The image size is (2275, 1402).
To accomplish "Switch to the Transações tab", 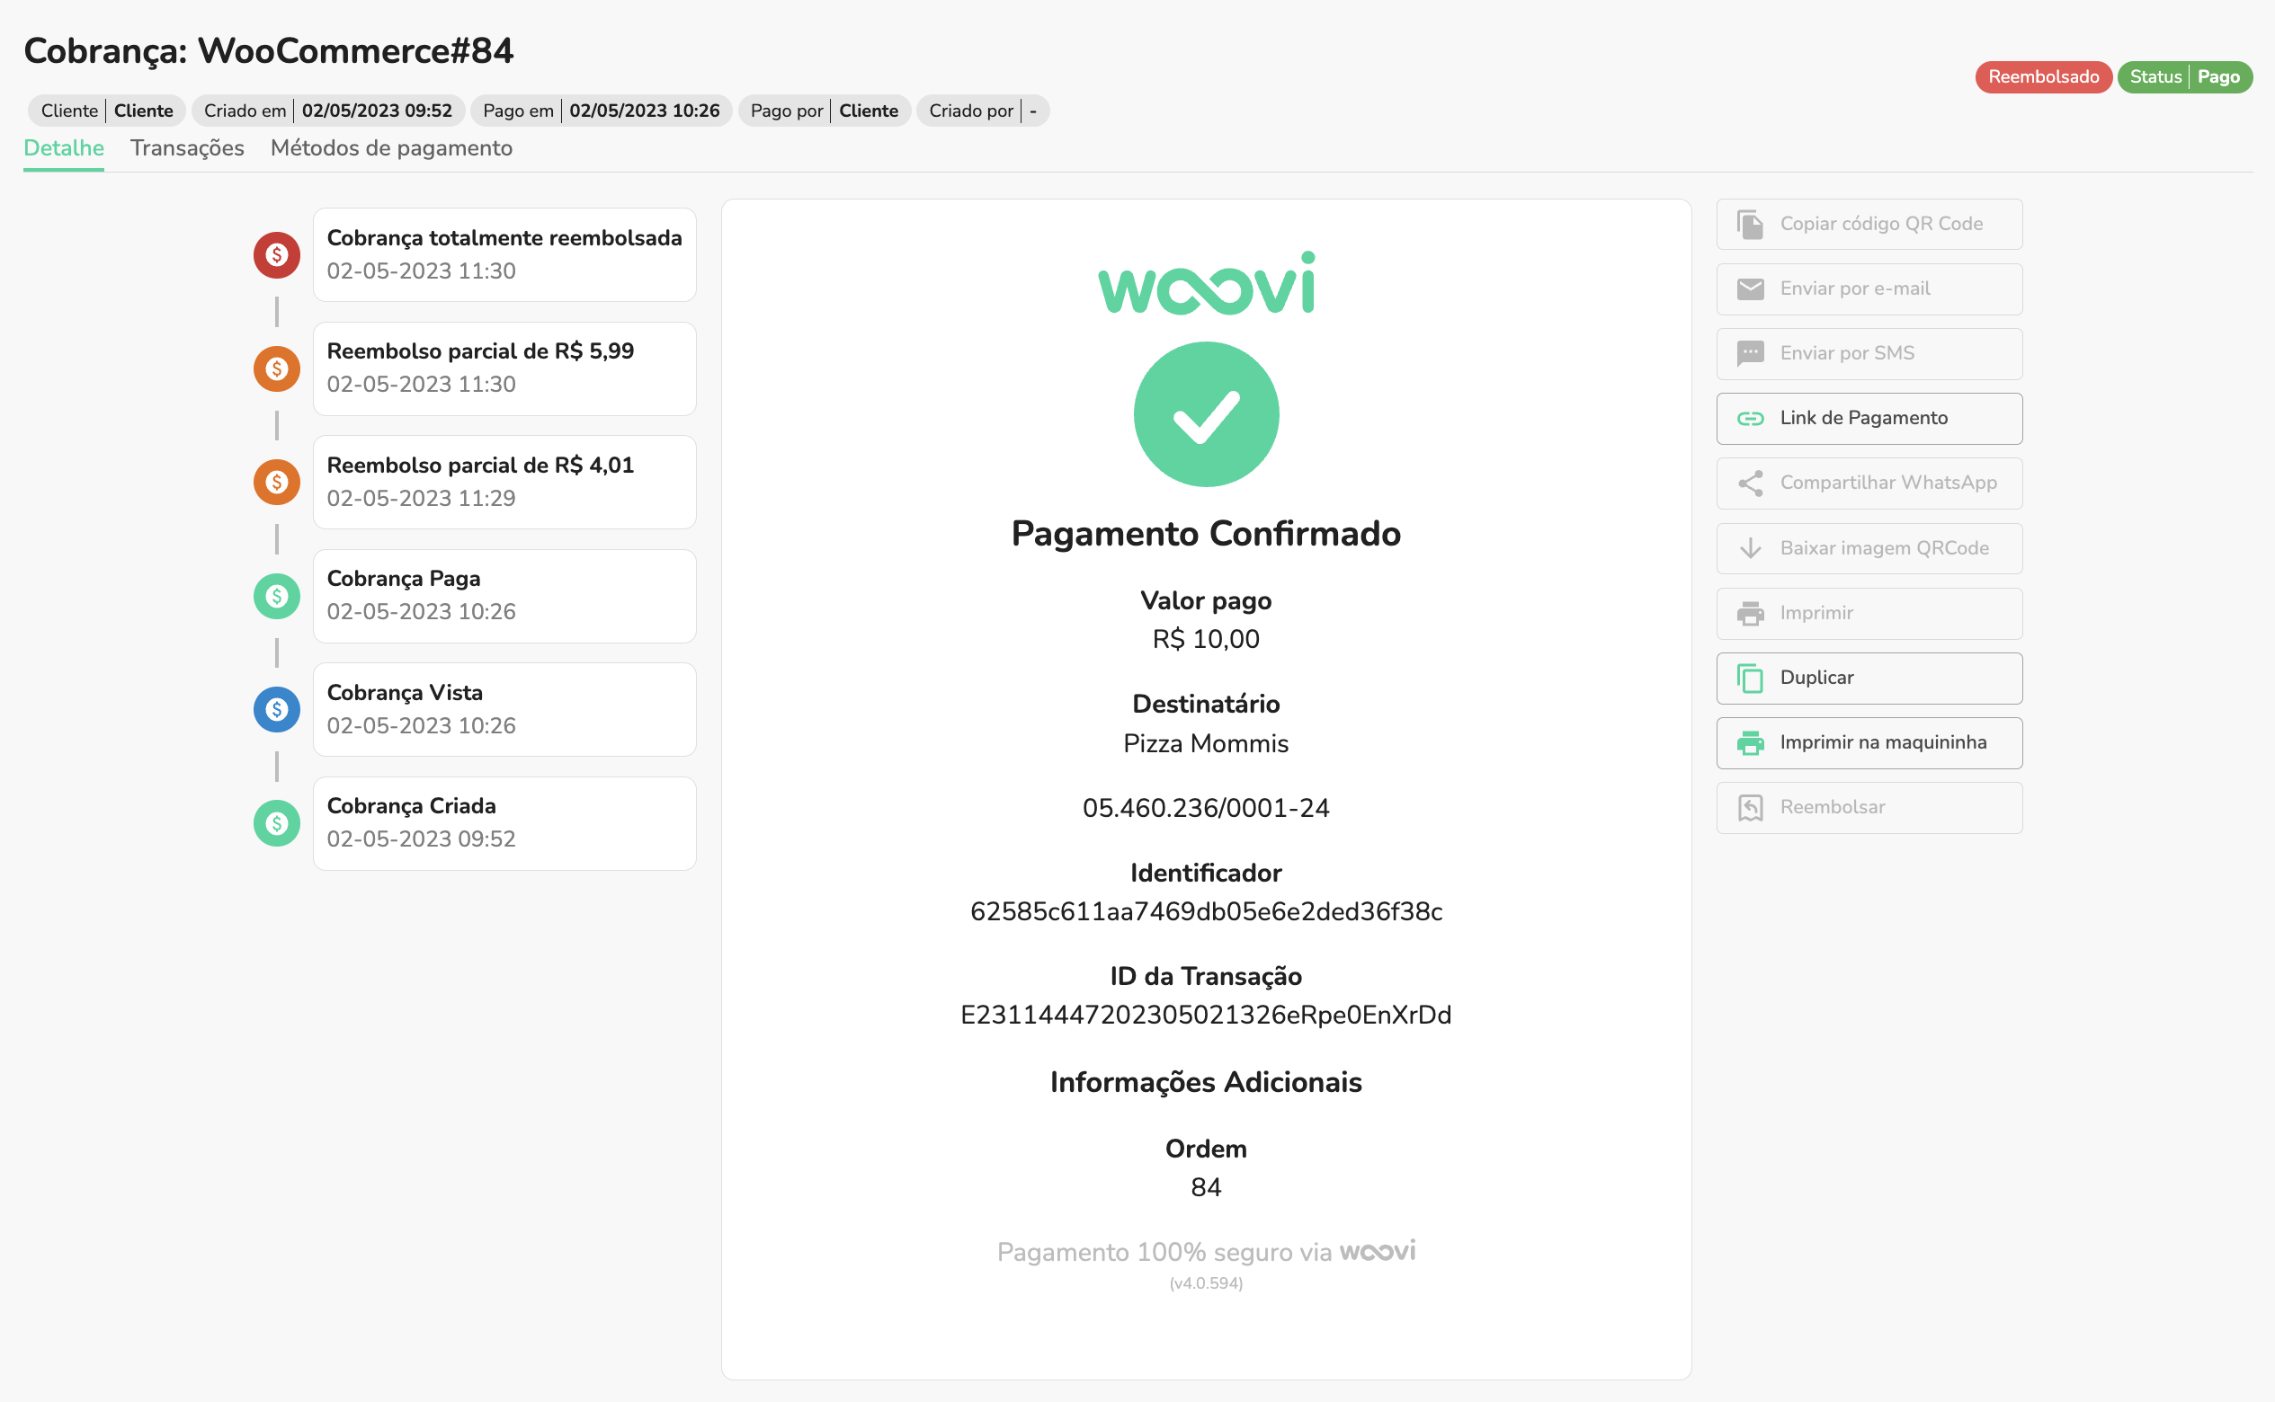I will pyautogui.click(x=186, y=148).
